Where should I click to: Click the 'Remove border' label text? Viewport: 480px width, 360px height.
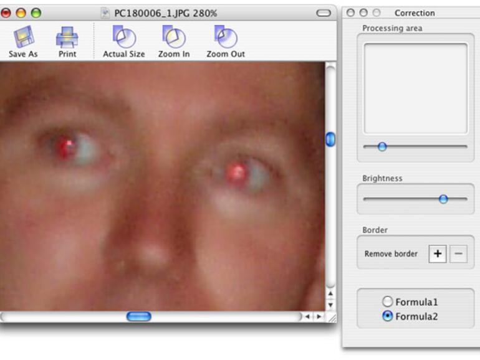(391, 254)
